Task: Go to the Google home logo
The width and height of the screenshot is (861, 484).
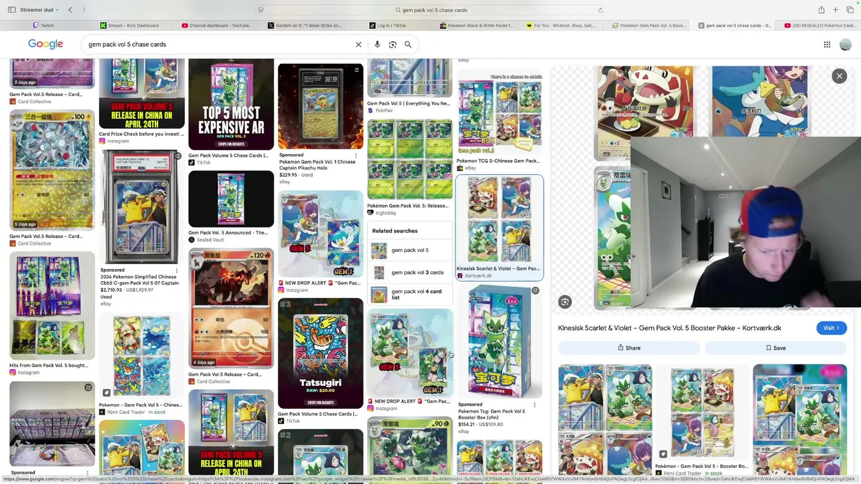Action: point(46,44)
